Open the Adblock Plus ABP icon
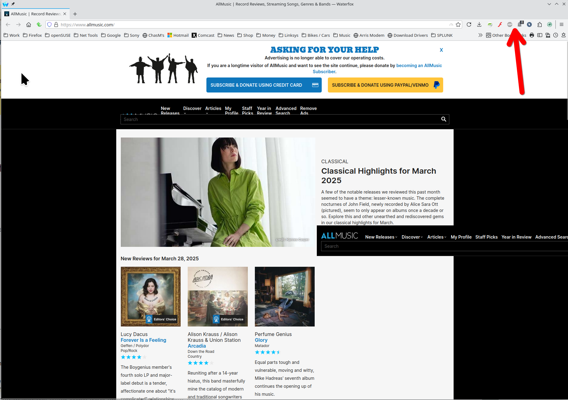Viewport: 568px width, 400px height. pyautogui.click(x=510, y=25)
